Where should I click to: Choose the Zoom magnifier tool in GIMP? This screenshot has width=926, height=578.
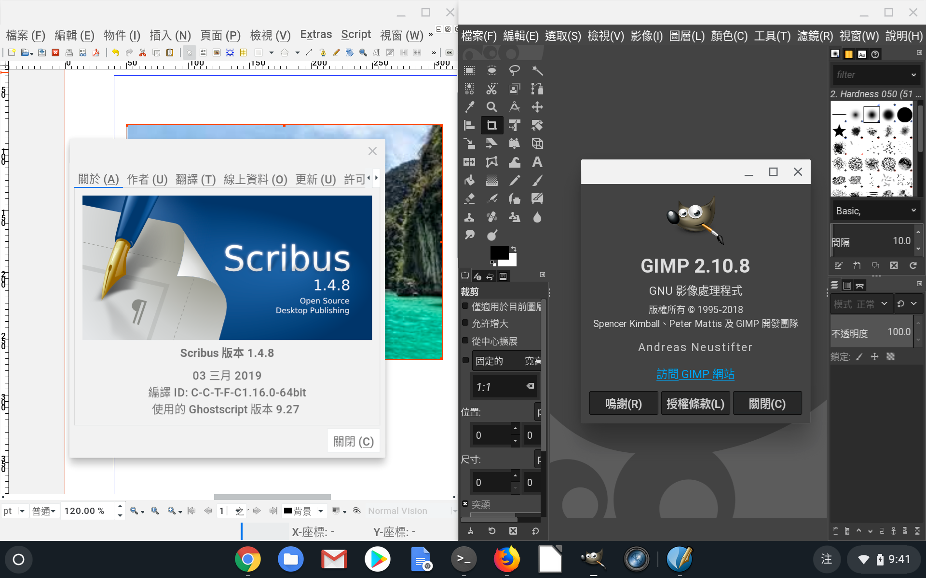pyautogui.click(x=491, y=107)
